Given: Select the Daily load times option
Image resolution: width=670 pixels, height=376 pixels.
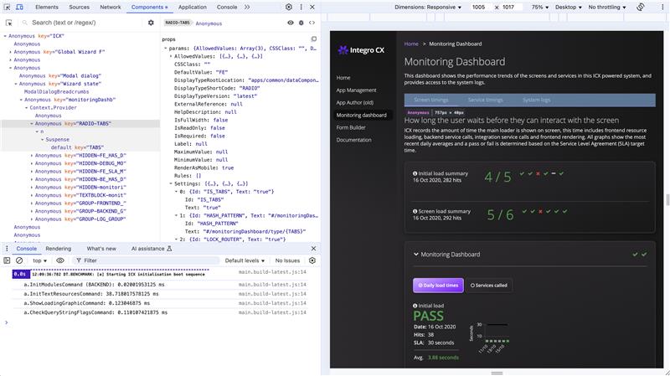Looking at the screenshot, I should 437,285.
